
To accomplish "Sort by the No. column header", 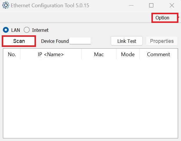I will [12, 54].
